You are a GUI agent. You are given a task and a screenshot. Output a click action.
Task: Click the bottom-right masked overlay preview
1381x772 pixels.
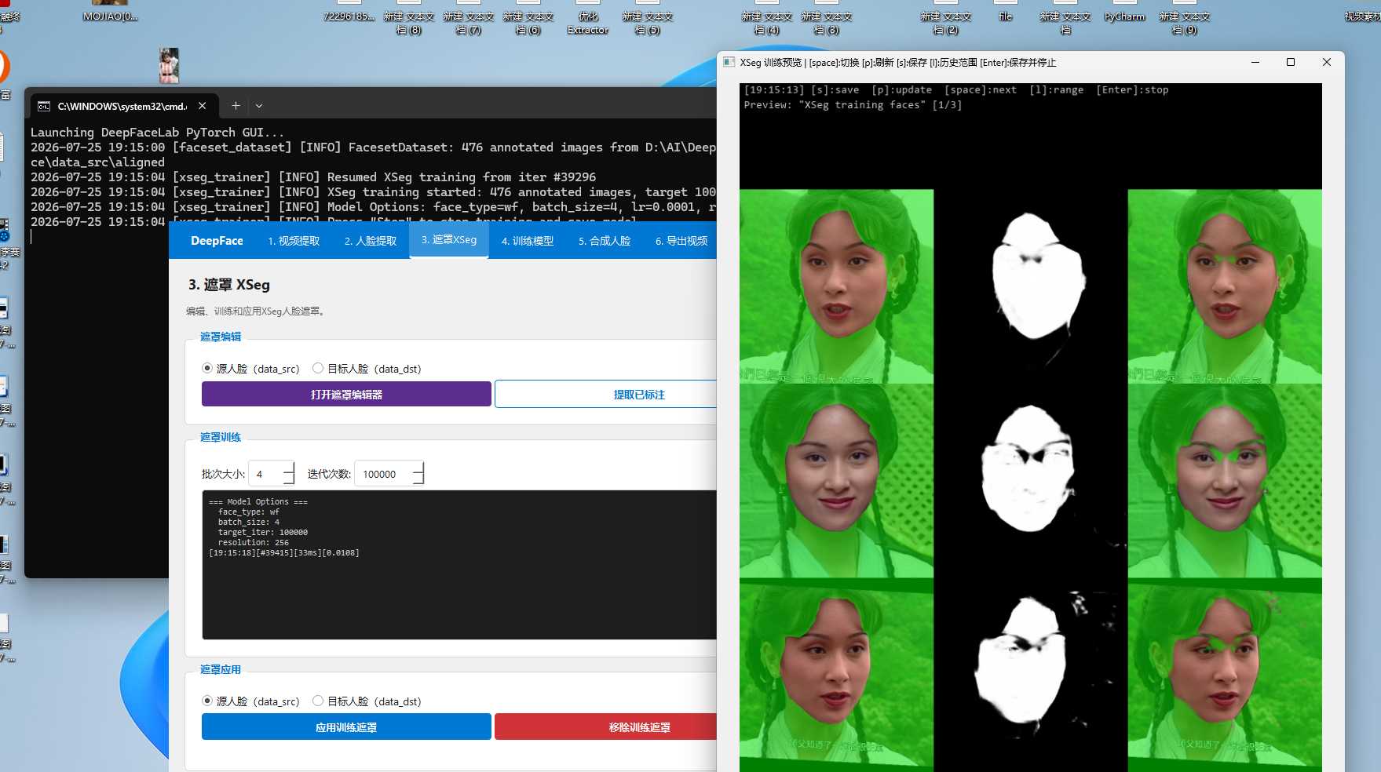click(x=1225, y=675)
